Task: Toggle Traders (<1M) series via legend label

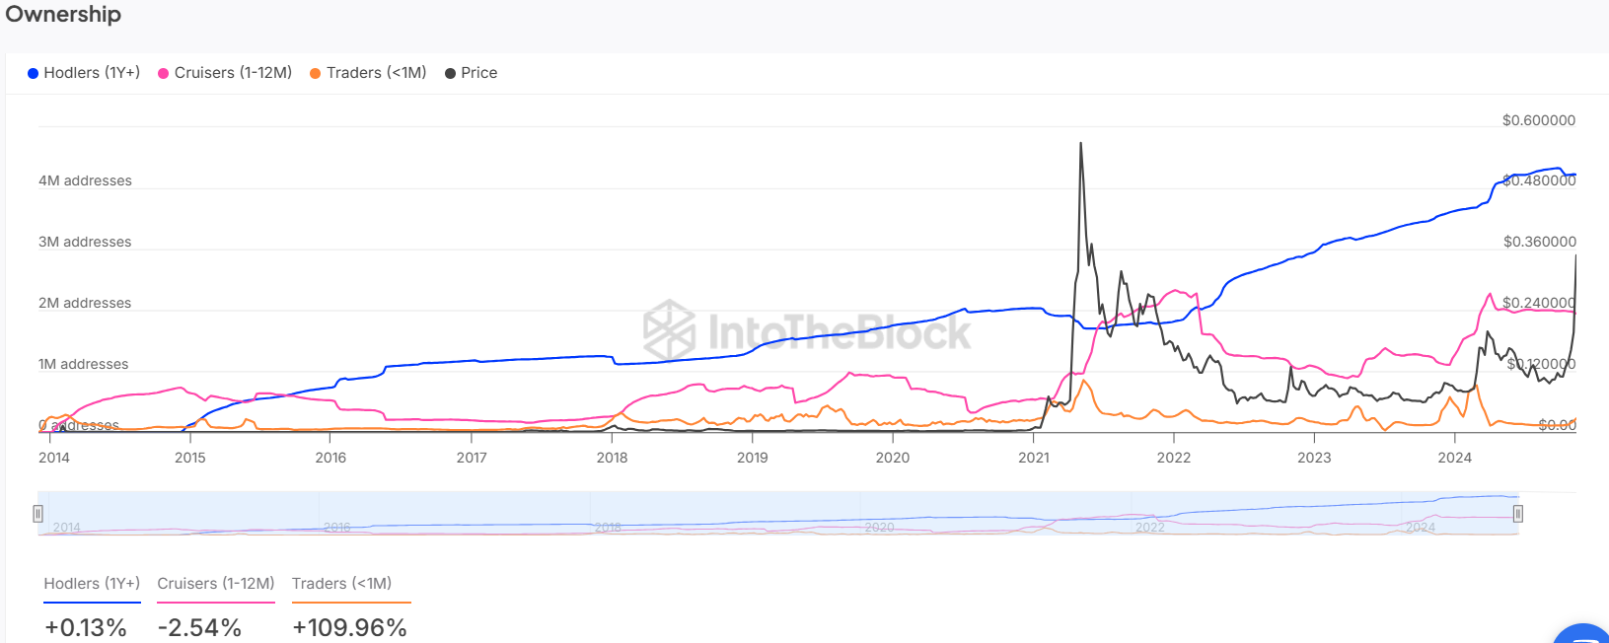Action: pos(376,73)
